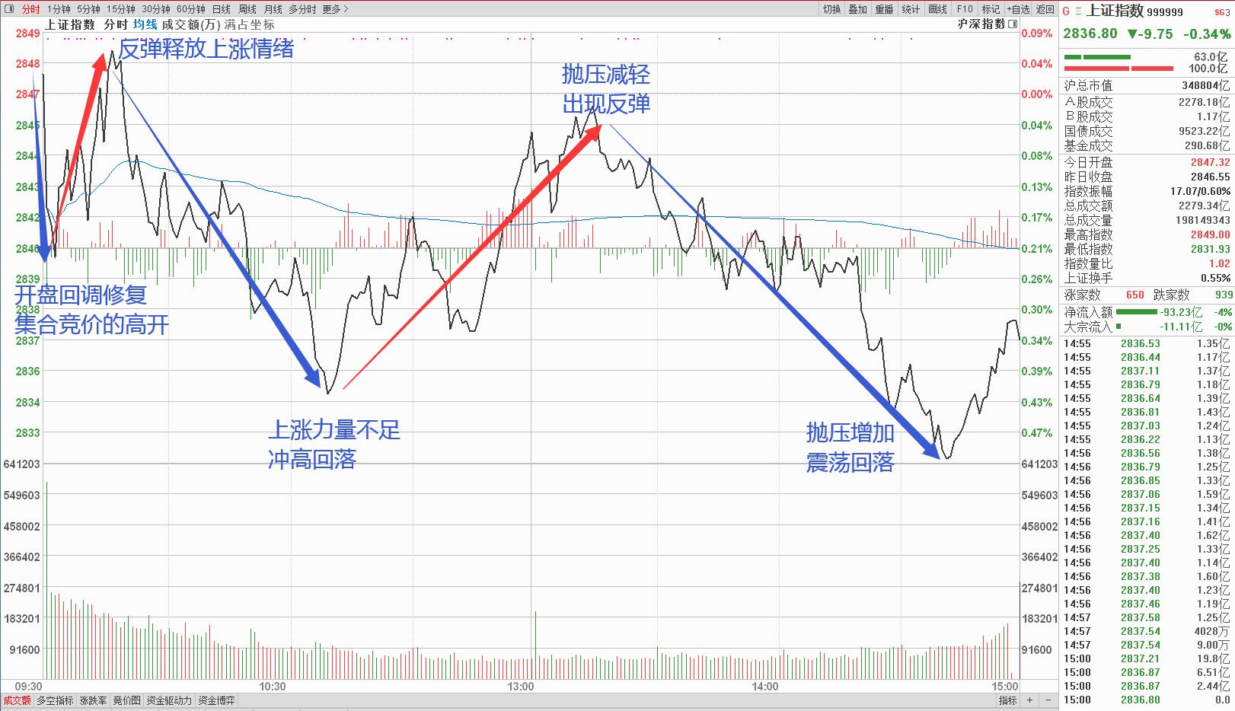Select the 资金驱动力 bottom tab

(169, 700)
